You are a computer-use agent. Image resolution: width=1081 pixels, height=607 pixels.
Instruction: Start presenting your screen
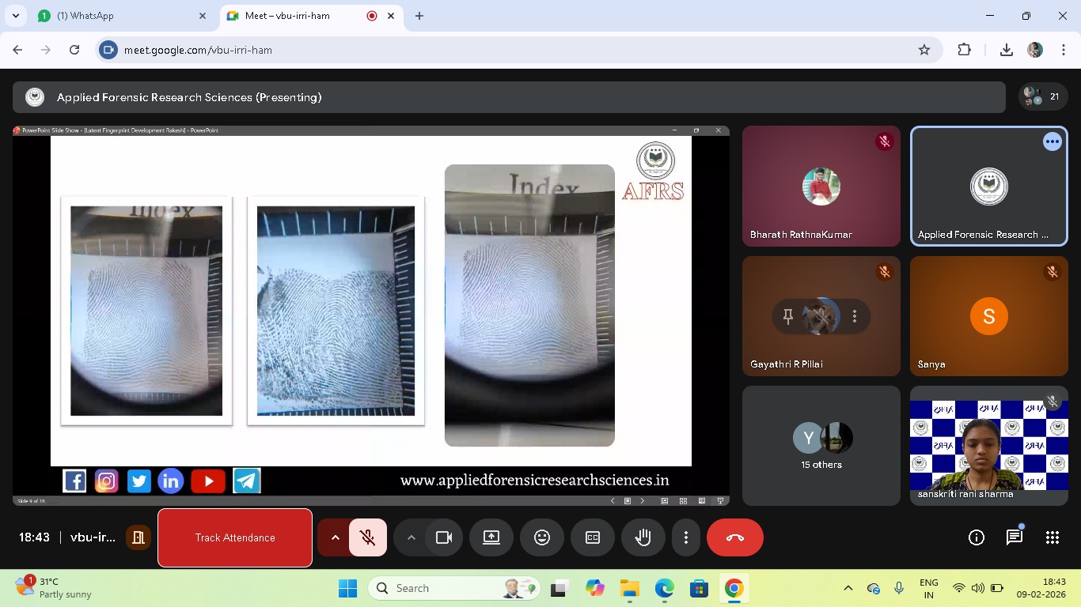491,537
